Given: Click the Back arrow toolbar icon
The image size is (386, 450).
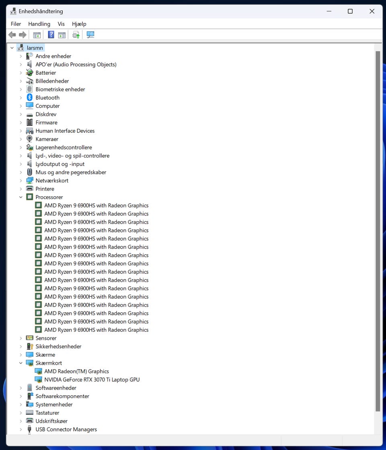Looking at the screenshot, I should (12, 35).
